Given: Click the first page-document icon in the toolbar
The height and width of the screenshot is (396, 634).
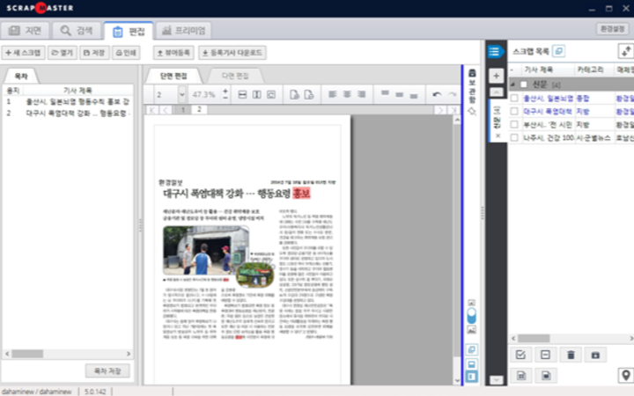Looking at the screenshot, I should coord(294,94).
